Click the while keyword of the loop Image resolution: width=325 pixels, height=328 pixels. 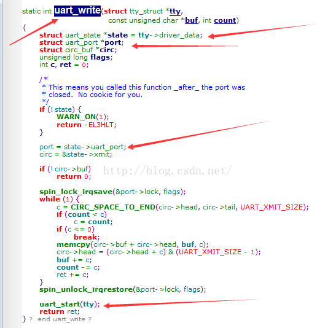click(50, 199)
